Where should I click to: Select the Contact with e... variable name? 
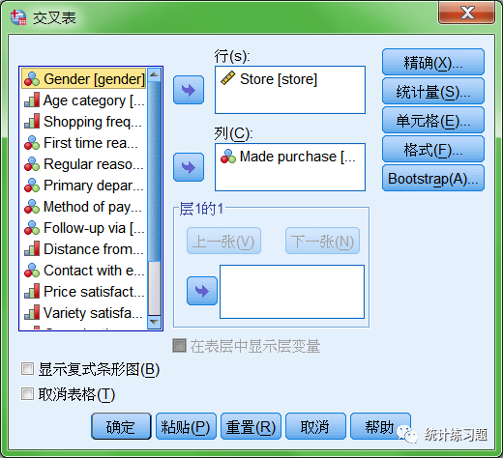(x=94, y=271)
